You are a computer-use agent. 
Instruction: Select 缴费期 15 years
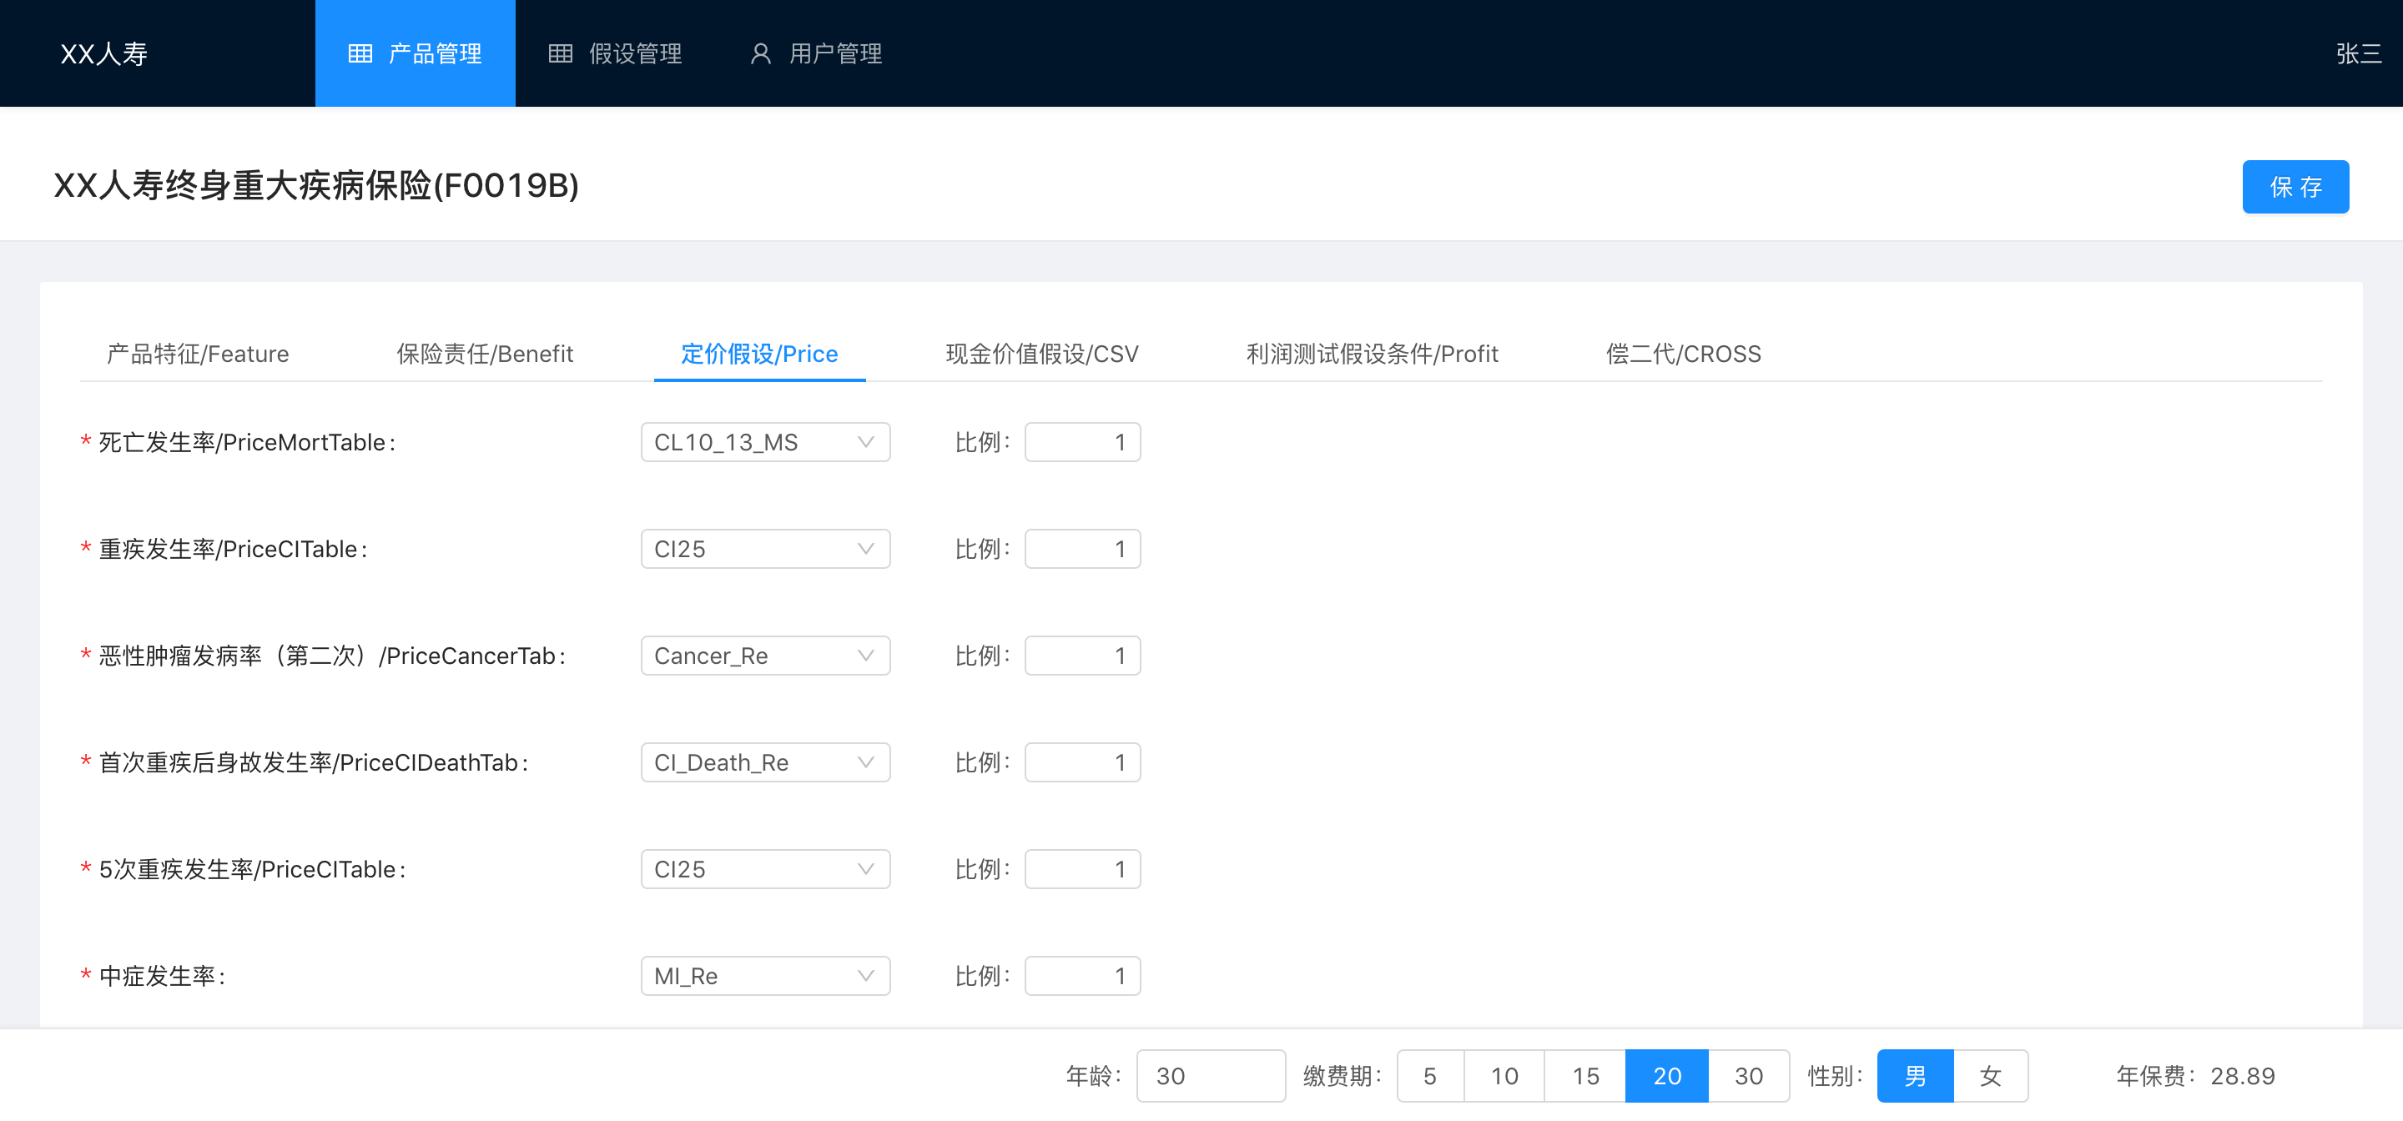(1585, 1076)
